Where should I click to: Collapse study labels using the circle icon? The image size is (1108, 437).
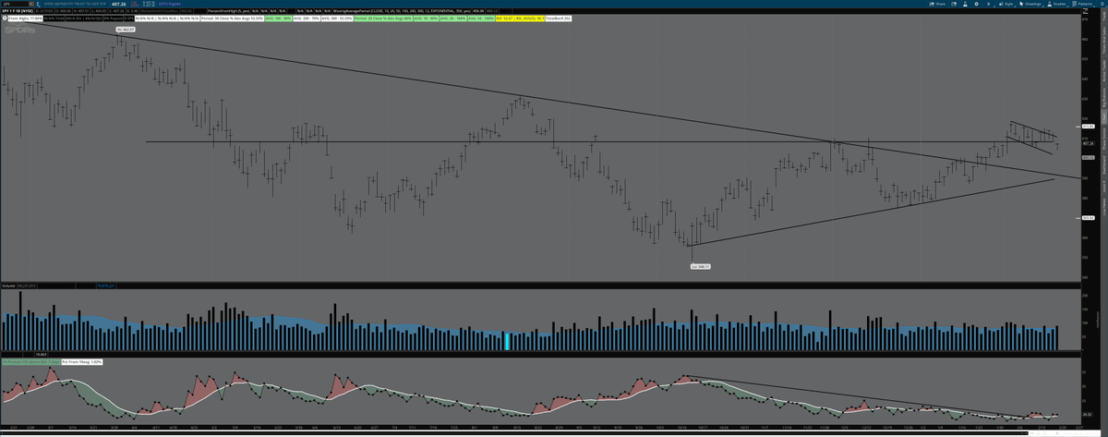pyautogui.click(x=5, y=18)
